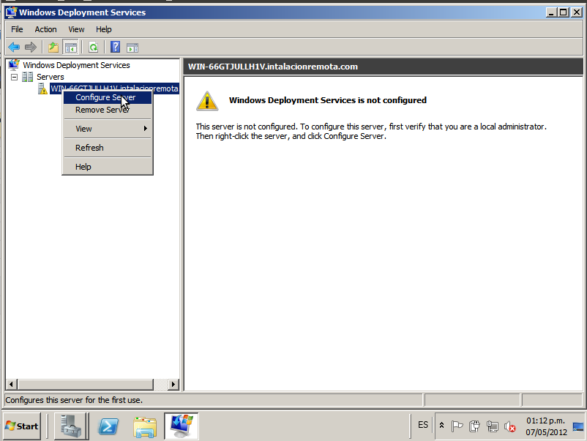Click the muted speaker tray icon
This screenshot has width=587, height=441.
[x=510, y=426]
